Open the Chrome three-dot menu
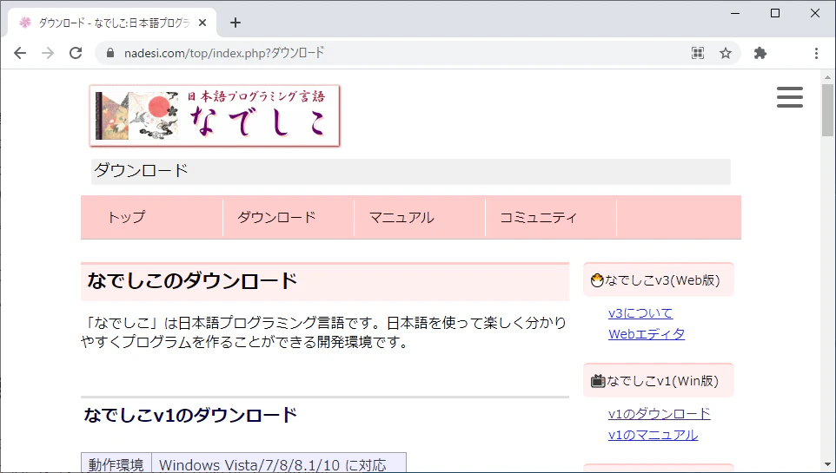The width and height of the screenshot is (836, 473). tap(816, 53)
